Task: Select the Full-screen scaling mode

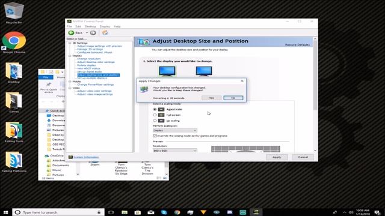Action: click(x=155, y=115)
